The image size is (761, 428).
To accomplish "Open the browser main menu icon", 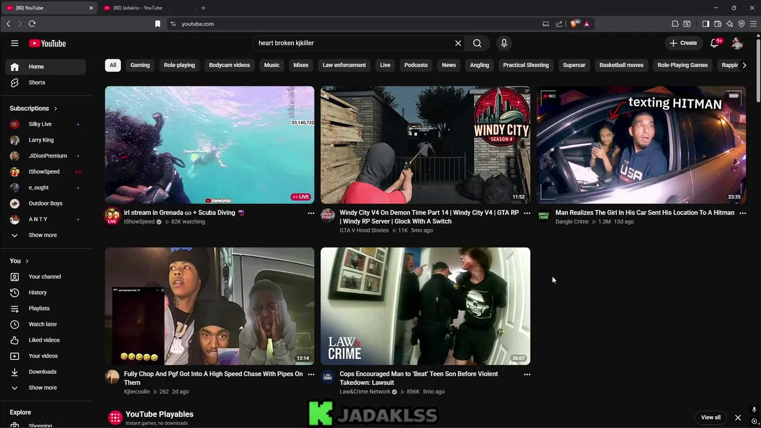I will click(753, 24).
